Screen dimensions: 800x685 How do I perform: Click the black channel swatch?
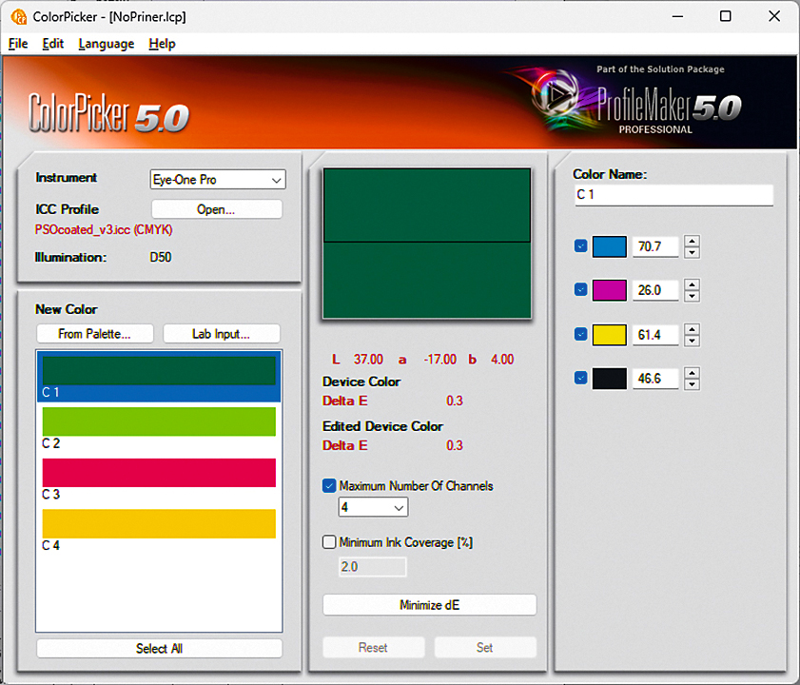pyautogui.click(x=609, y=379)
